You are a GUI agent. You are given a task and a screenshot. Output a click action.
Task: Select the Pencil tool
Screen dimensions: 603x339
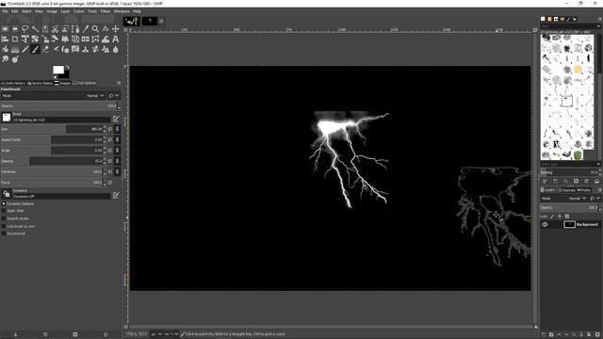pyautogui.click(x=25, y=50)
